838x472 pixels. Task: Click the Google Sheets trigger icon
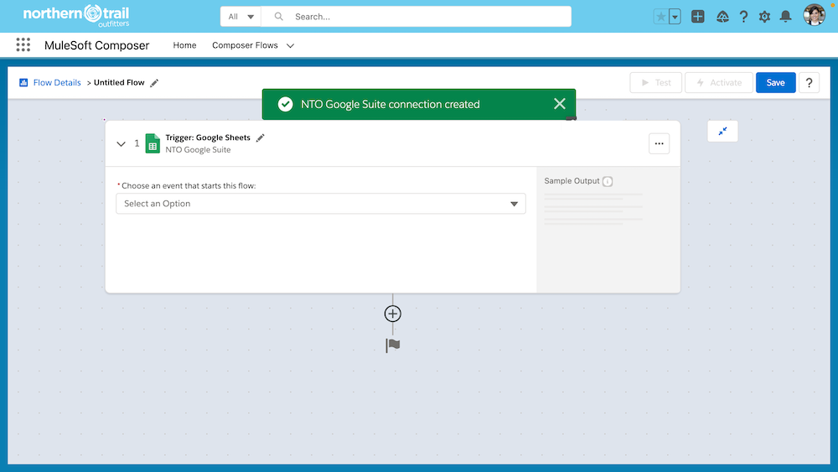(x=153, y=143)
